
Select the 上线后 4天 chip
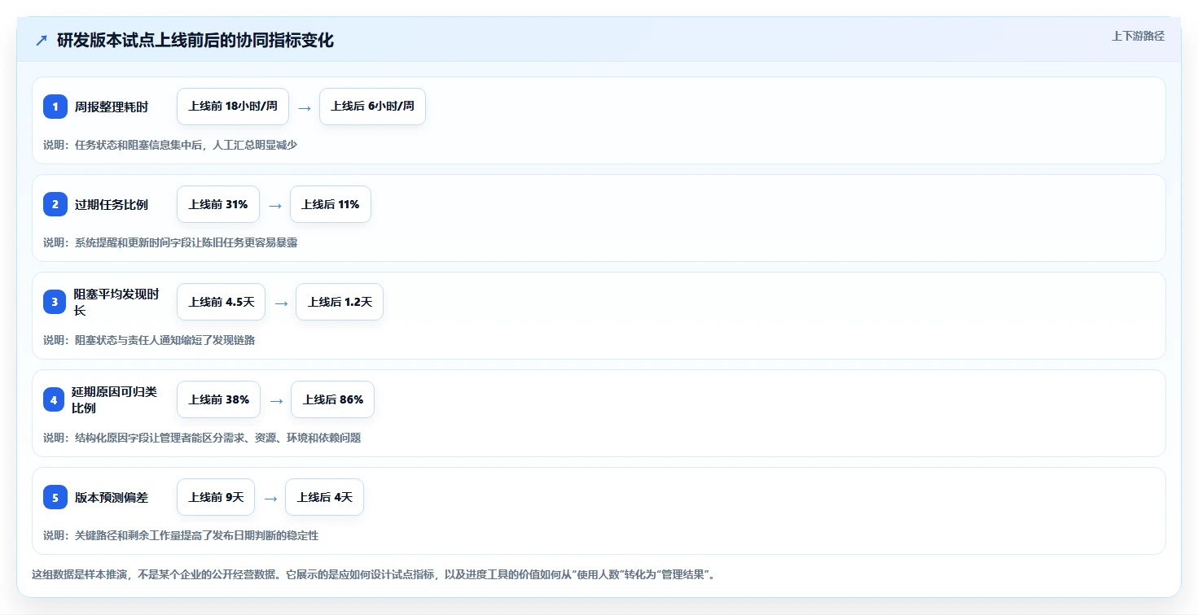coord(324,497)
